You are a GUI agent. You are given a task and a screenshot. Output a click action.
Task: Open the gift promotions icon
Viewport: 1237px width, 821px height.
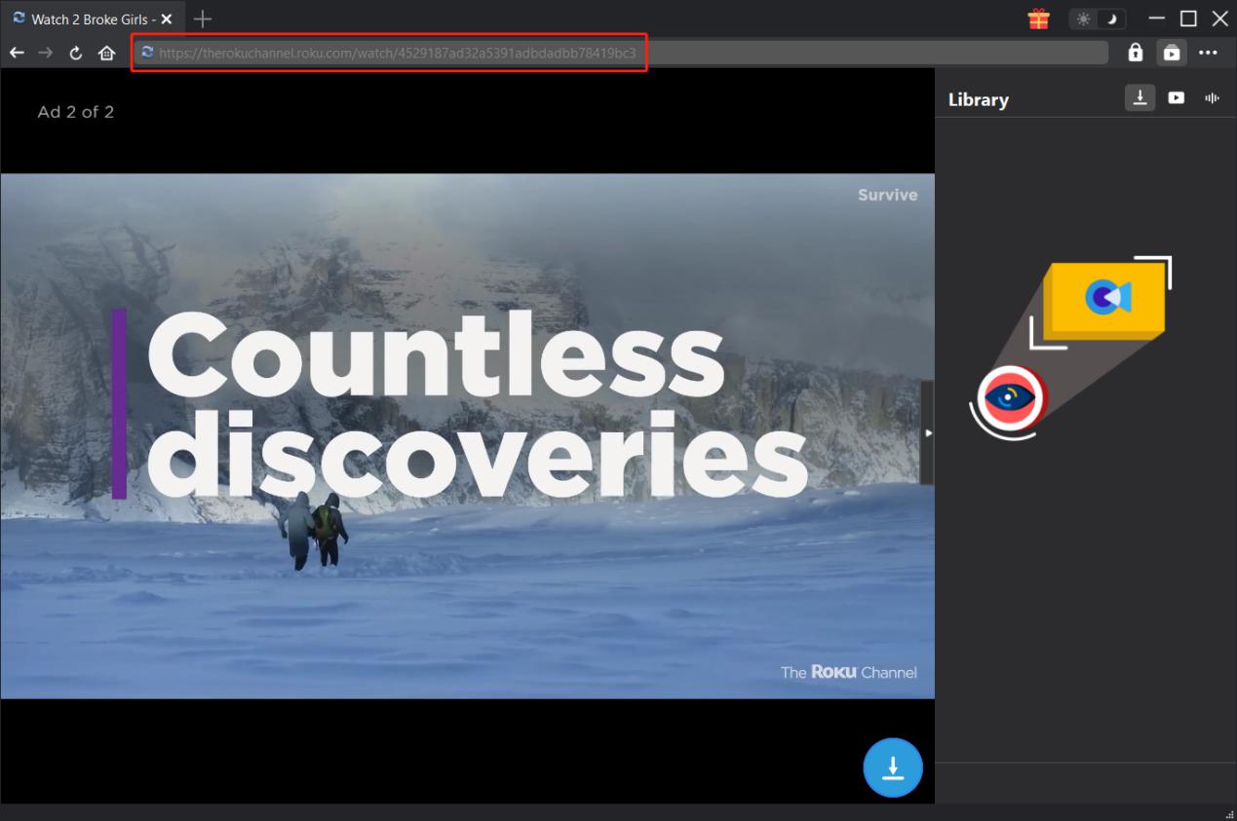point(1037,18)
